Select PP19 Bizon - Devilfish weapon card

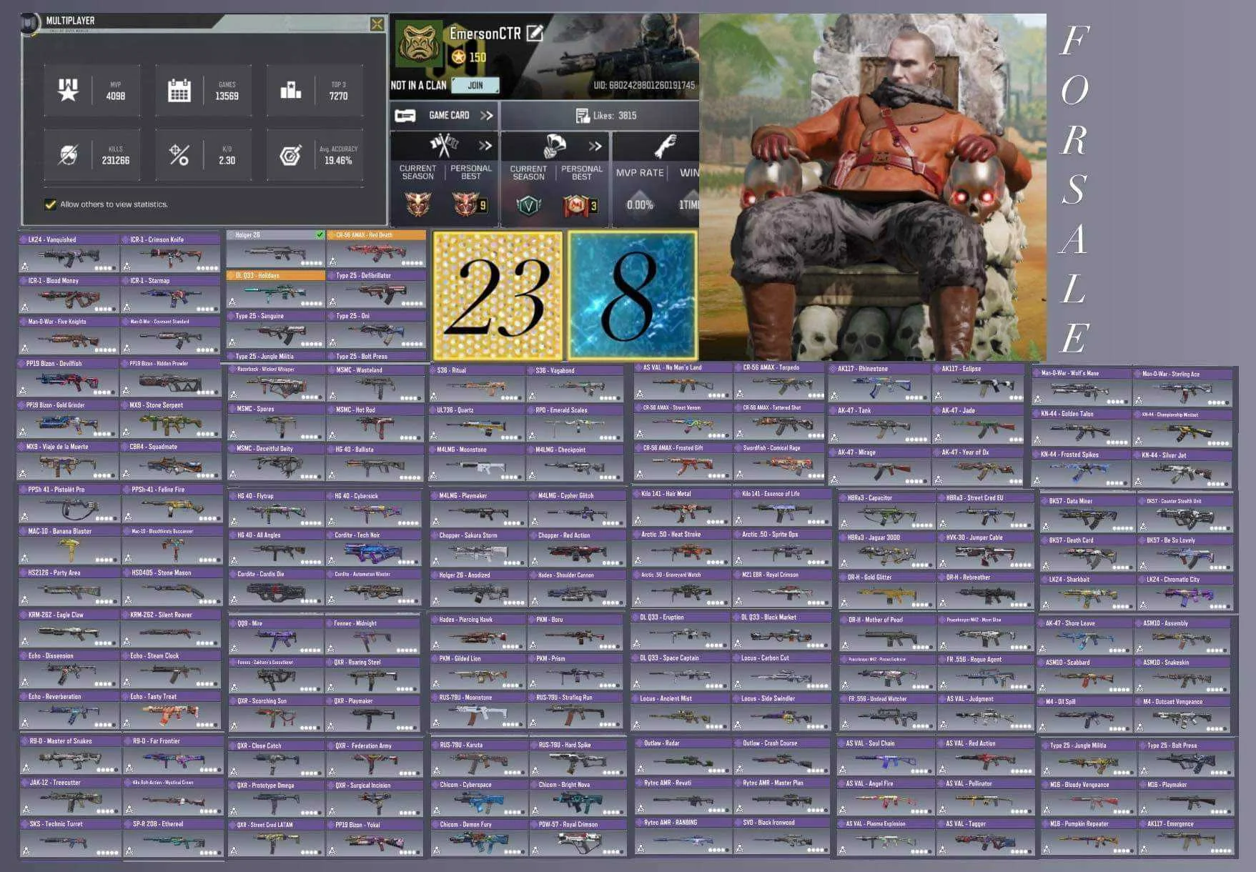click(68, 378)
